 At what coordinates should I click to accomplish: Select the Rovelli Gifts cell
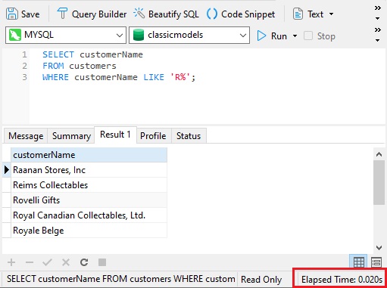coord(89,200)
